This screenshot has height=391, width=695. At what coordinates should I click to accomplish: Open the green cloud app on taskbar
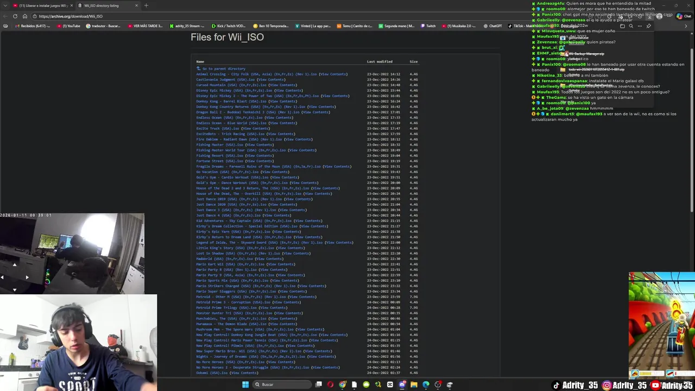tap(366, 384)
